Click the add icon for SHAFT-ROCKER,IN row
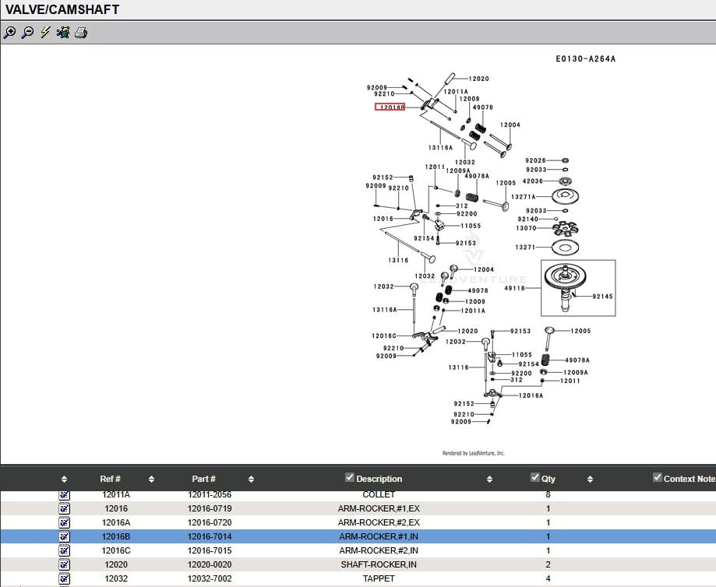Image resolution: width=716 pixels, height=587 pixels. click(64, 564)
